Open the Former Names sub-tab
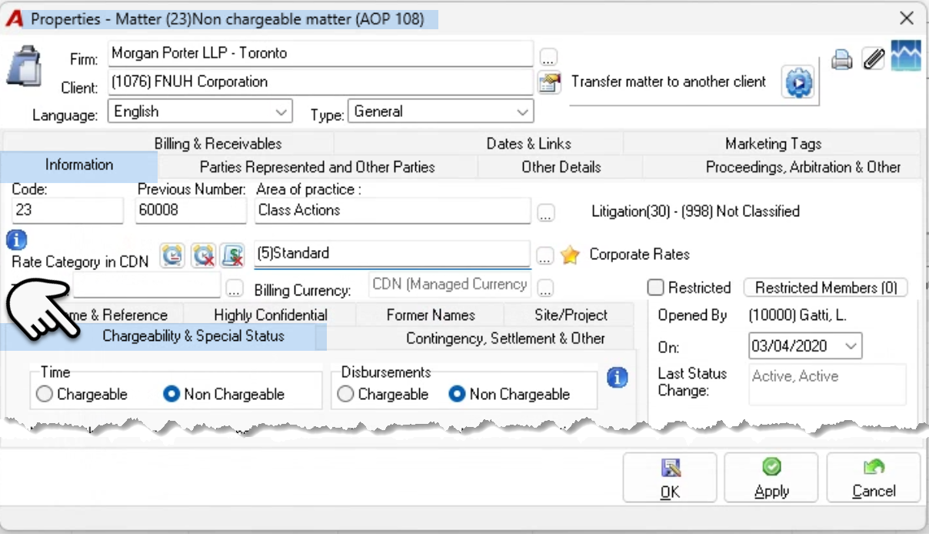Viewport: 929px width, 537px height. 430,315
